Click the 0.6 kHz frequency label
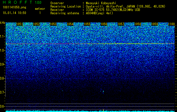This screenshot has width=177, height=112. click(x=3, y=106)
